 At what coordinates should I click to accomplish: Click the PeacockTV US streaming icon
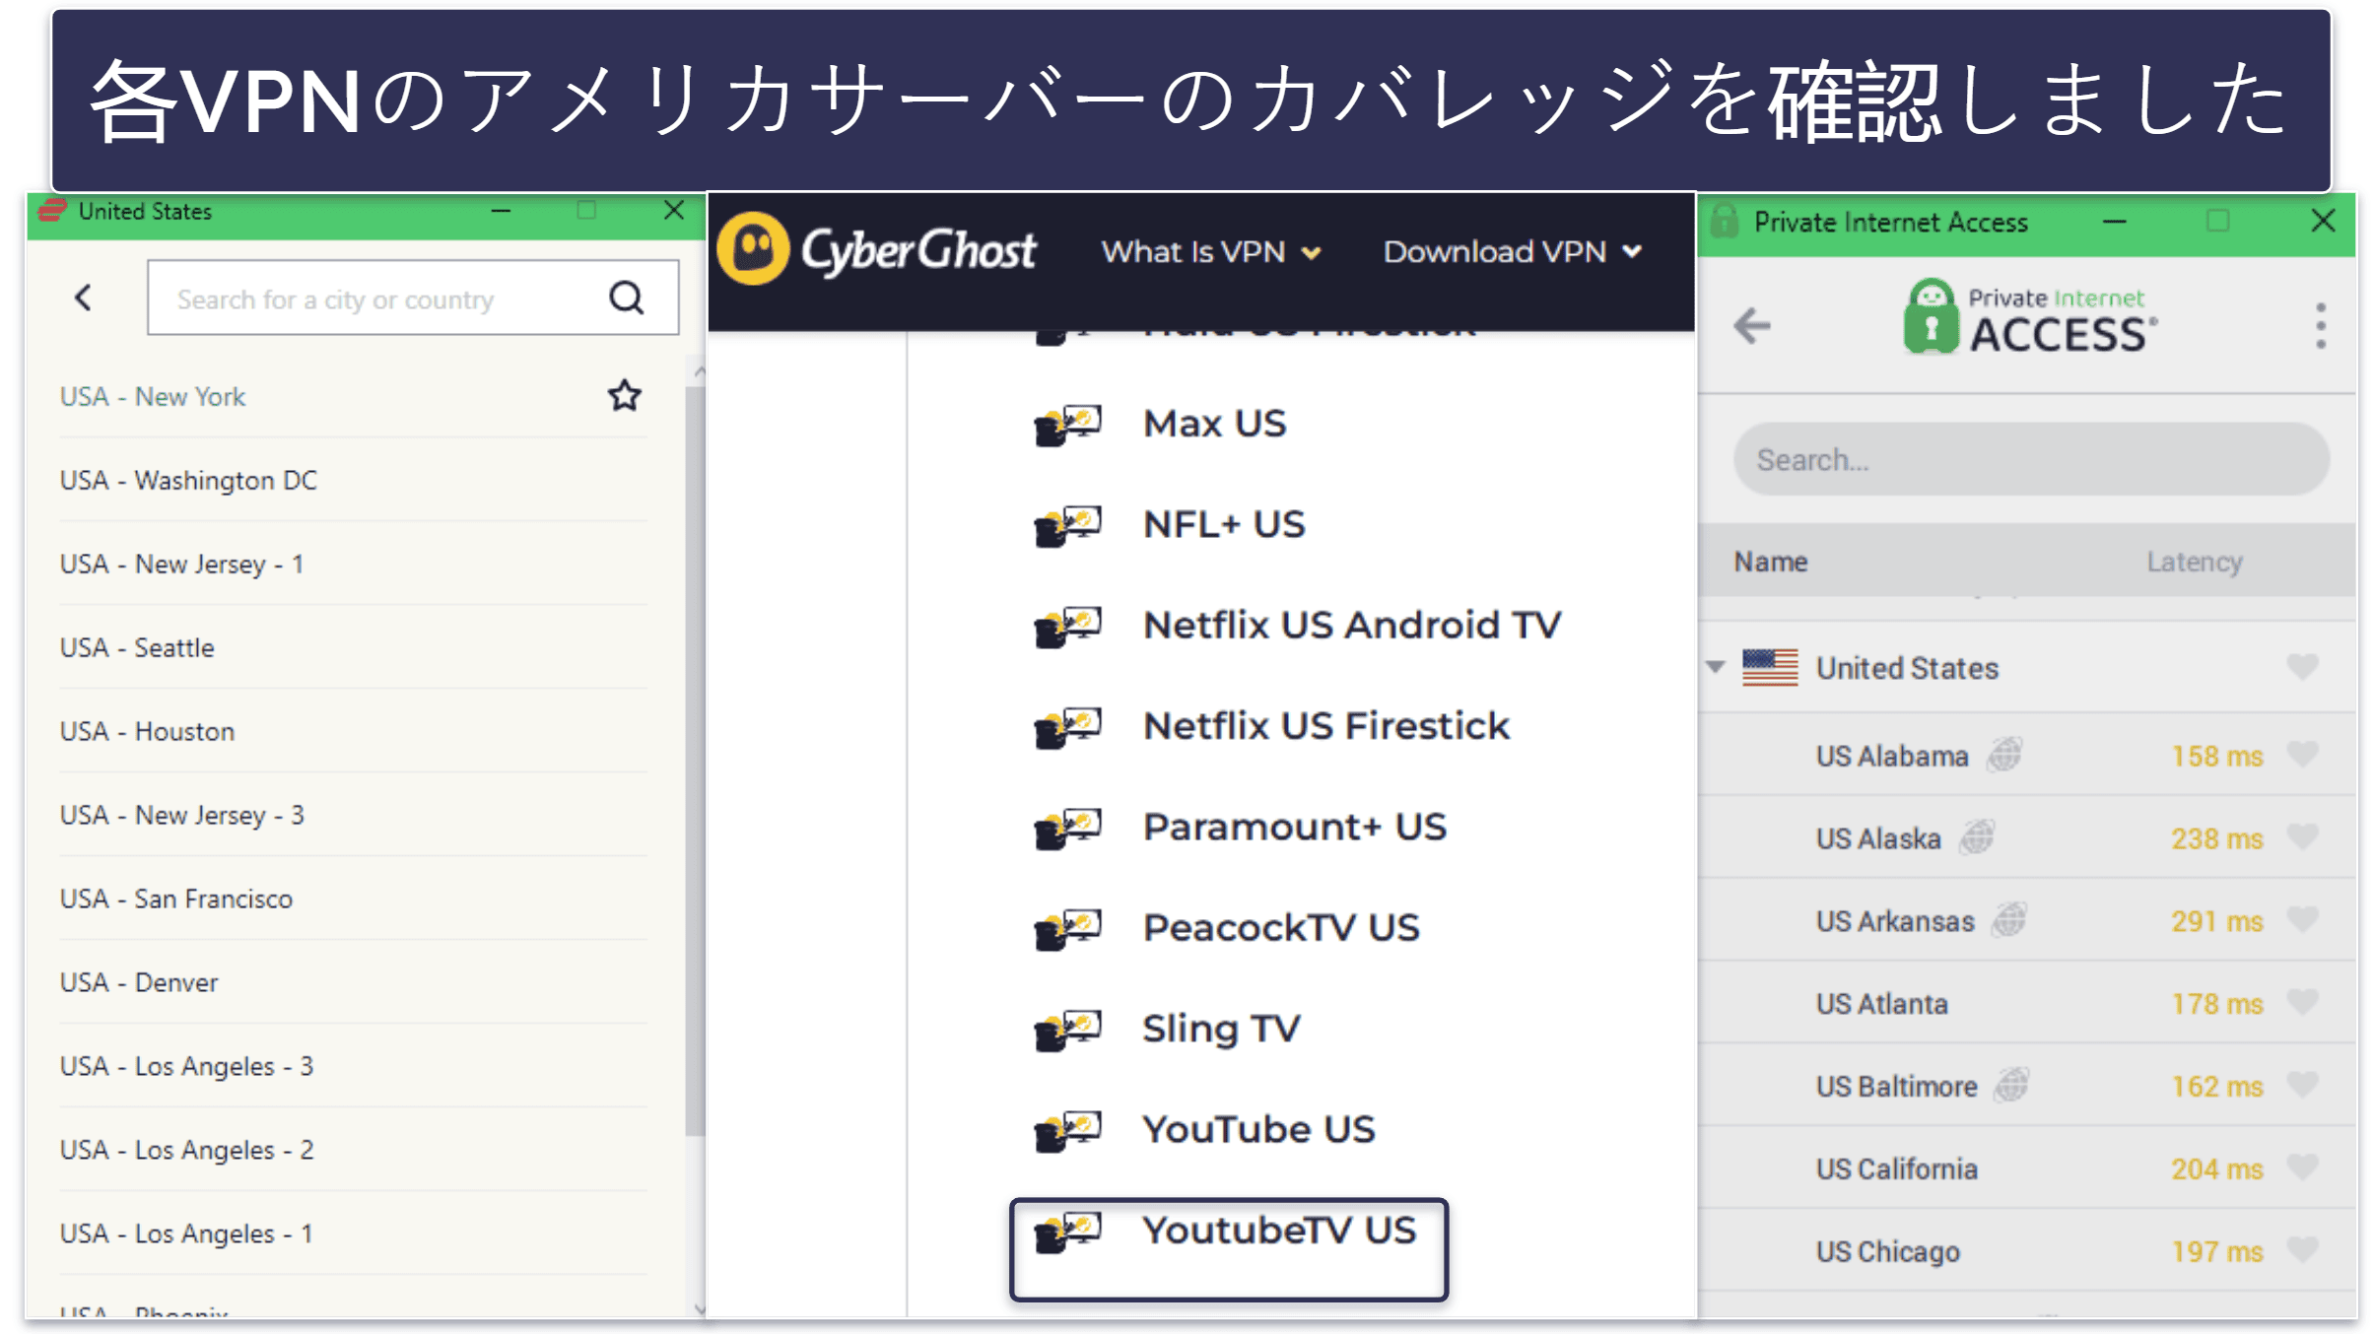pyautogui.click(x=1067, y=928)
